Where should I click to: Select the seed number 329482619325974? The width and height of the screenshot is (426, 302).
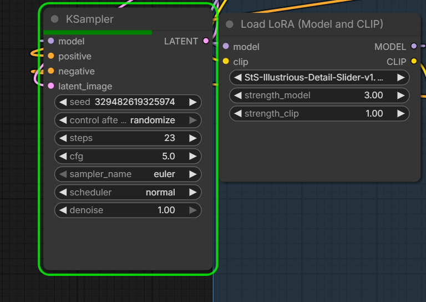135,102
